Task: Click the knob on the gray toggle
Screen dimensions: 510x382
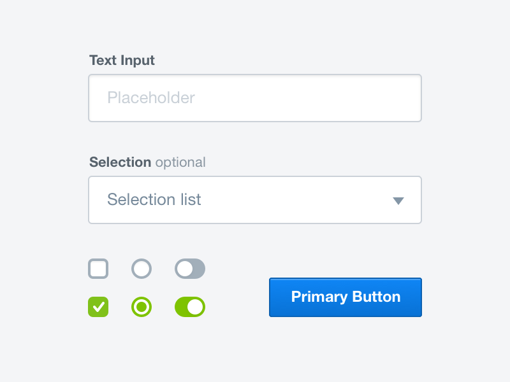Action: click(x=184, y=268)
